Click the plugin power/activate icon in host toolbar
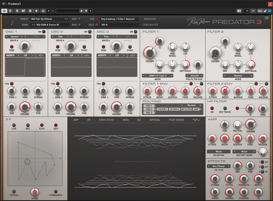The image size is (273, 201). tap(4, 11)
